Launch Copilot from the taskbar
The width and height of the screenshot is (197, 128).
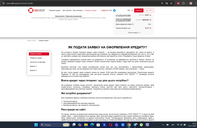[x=80, y=125]
